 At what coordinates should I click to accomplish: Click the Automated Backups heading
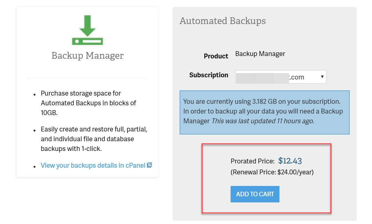(223, 21)
